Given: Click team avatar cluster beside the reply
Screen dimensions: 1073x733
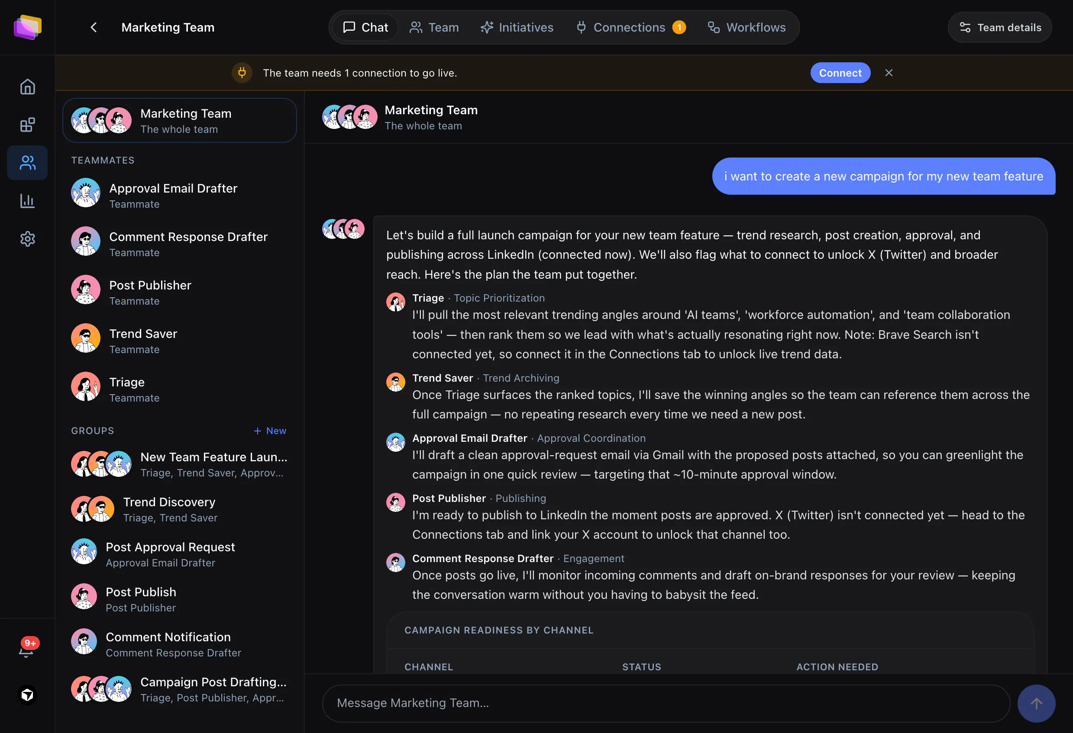Looking at the screenshot, I should tap(343, 229).
